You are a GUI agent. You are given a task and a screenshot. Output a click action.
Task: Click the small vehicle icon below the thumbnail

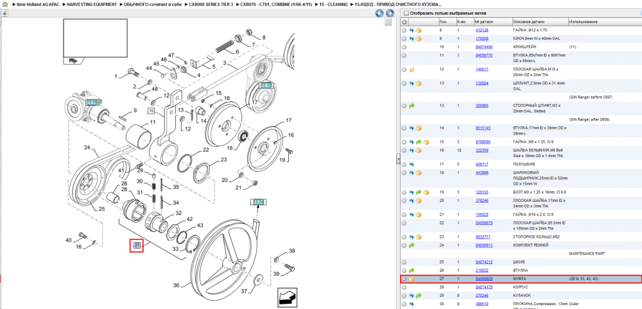click(x=73, y=60)
